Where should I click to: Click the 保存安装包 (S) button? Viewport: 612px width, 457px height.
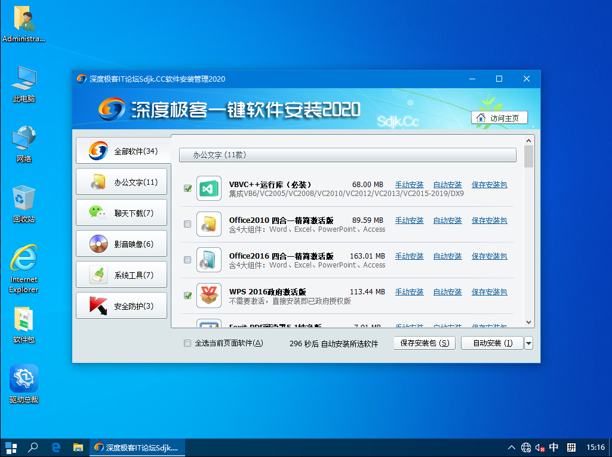425,343
